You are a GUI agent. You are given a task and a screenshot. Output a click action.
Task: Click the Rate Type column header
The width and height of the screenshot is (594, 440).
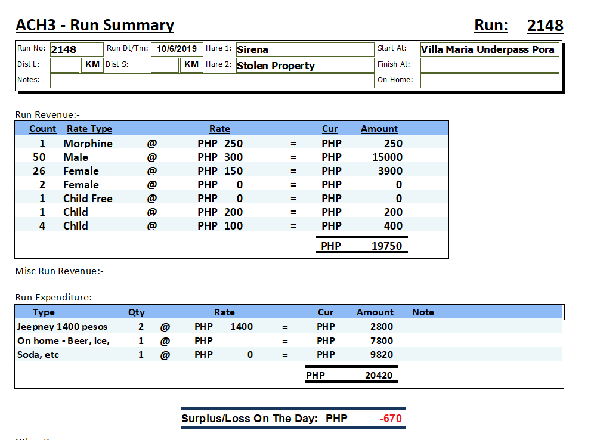89,129
